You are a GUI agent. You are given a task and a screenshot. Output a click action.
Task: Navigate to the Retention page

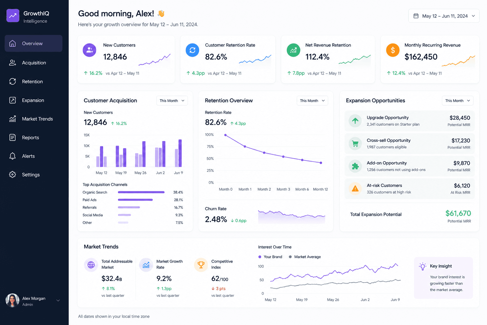(x=34, y=82)
